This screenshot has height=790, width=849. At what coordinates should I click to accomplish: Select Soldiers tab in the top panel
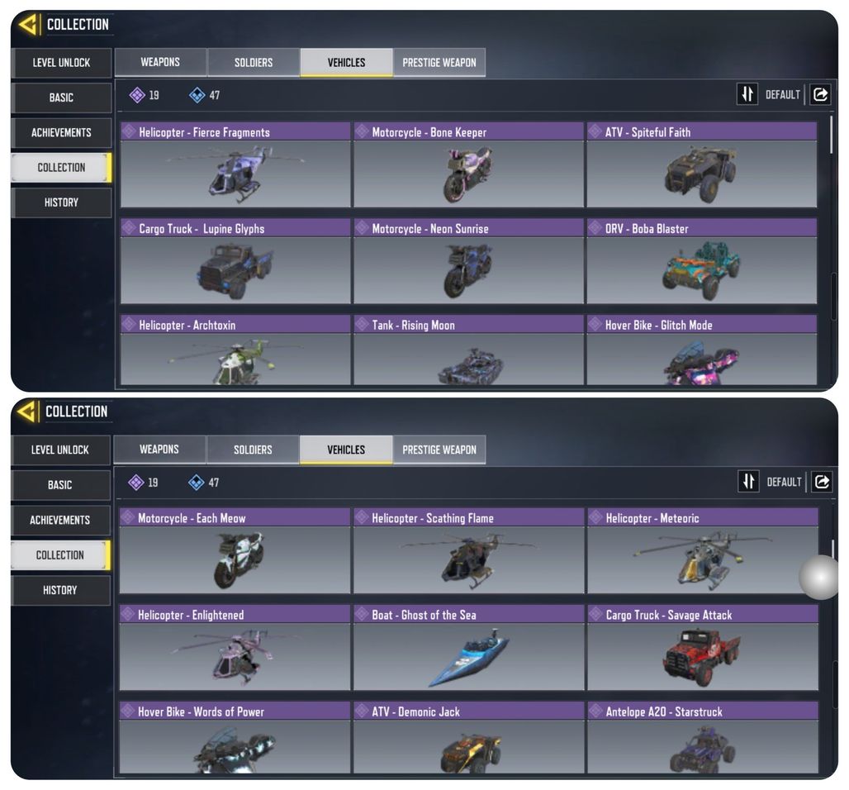[254, 62]
